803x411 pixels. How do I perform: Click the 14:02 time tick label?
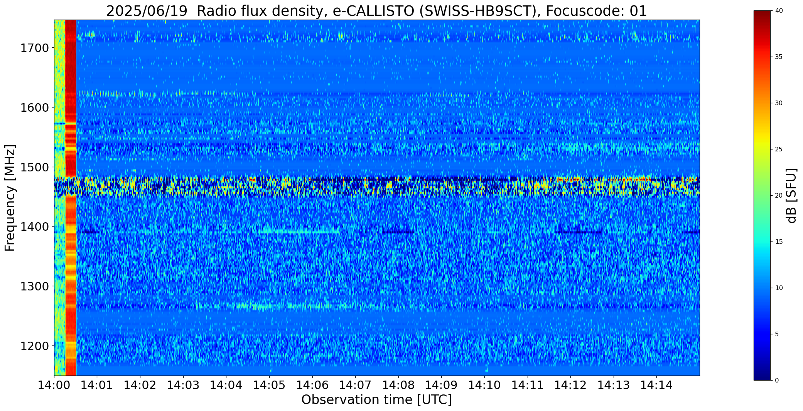point(140,385)
